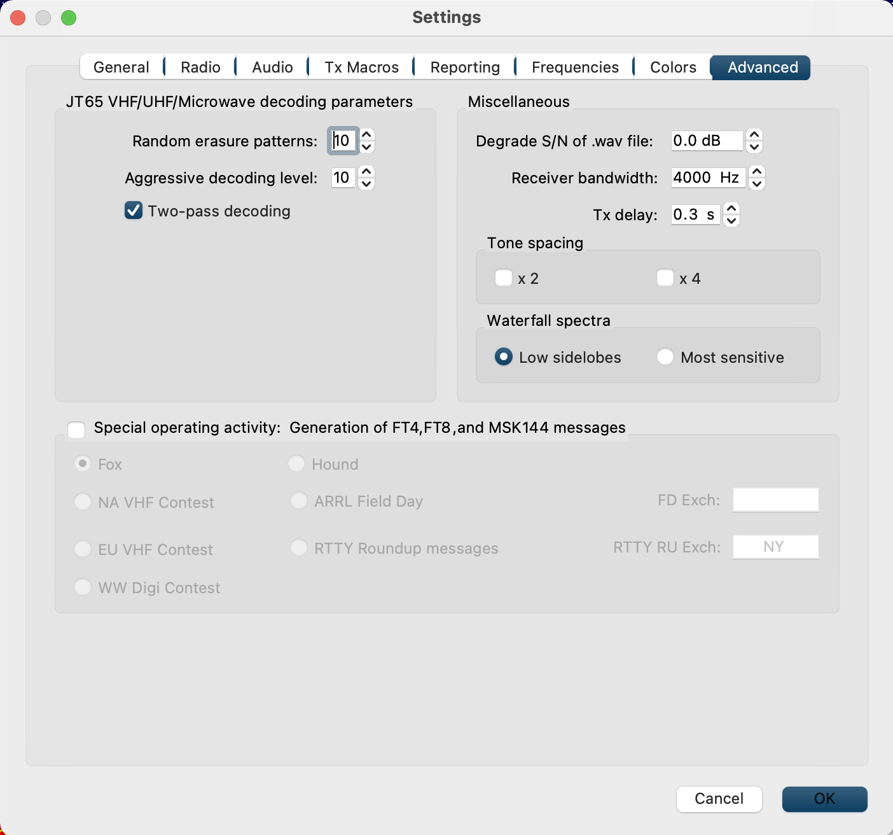This screenshot has width=893, height=835.
Task: Lower Aggressive decoding level with down arrow
Action: coord(366,184)
